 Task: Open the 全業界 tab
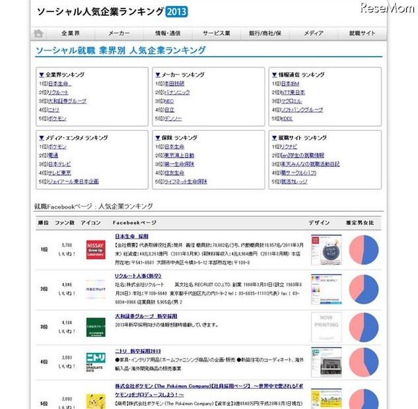(71, 34)
